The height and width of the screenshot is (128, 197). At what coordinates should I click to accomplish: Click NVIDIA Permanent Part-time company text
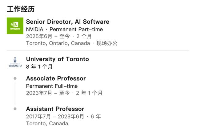click(x=64, y=29)
